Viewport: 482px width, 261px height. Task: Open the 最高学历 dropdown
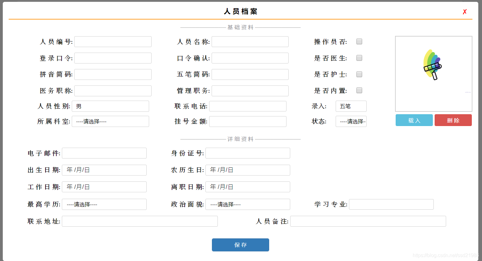tap(104, 204)
